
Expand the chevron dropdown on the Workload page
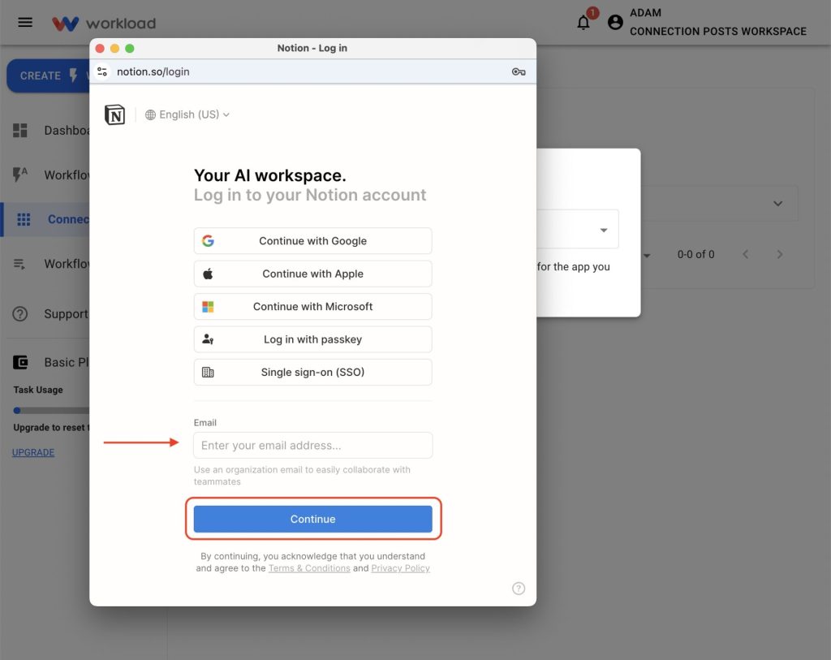[777, 204]
